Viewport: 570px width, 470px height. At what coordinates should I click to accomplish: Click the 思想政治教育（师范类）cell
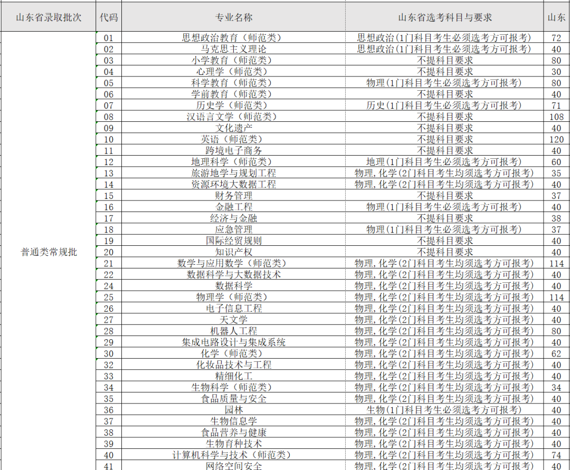coord(233,37)
